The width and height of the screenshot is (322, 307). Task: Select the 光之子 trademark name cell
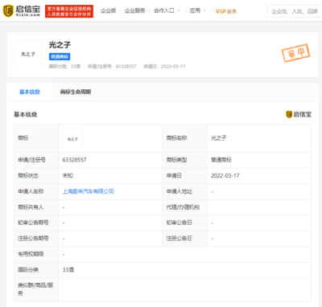point(218,138)
